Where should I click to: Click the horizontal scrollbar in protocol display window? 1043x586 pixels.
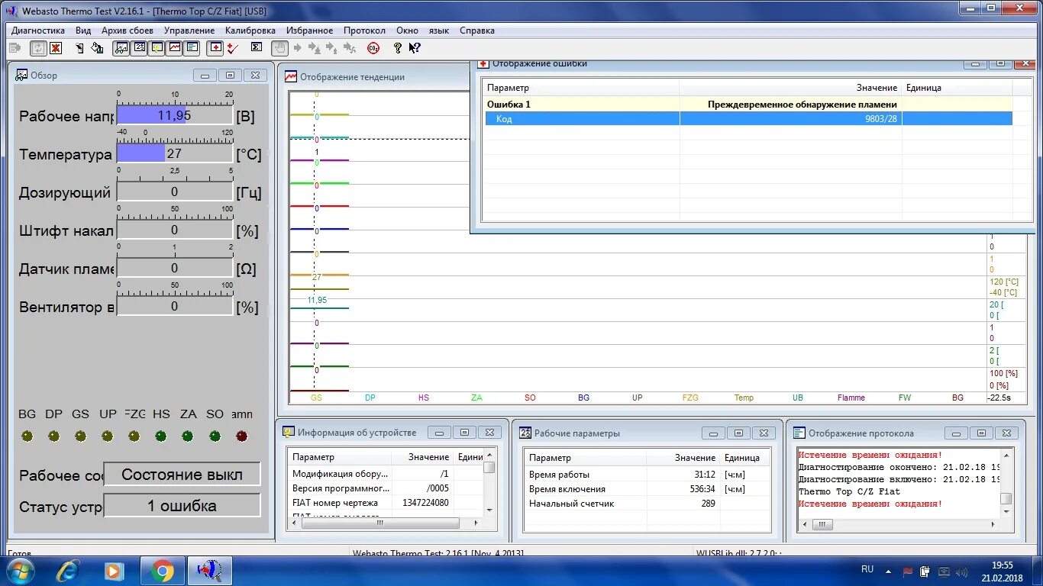click(899, 525)
